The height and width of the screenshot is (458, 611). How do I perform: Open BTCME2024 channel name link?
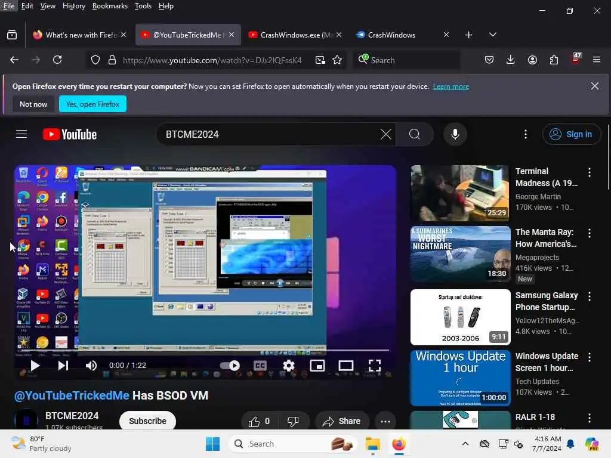pos(72,416)
